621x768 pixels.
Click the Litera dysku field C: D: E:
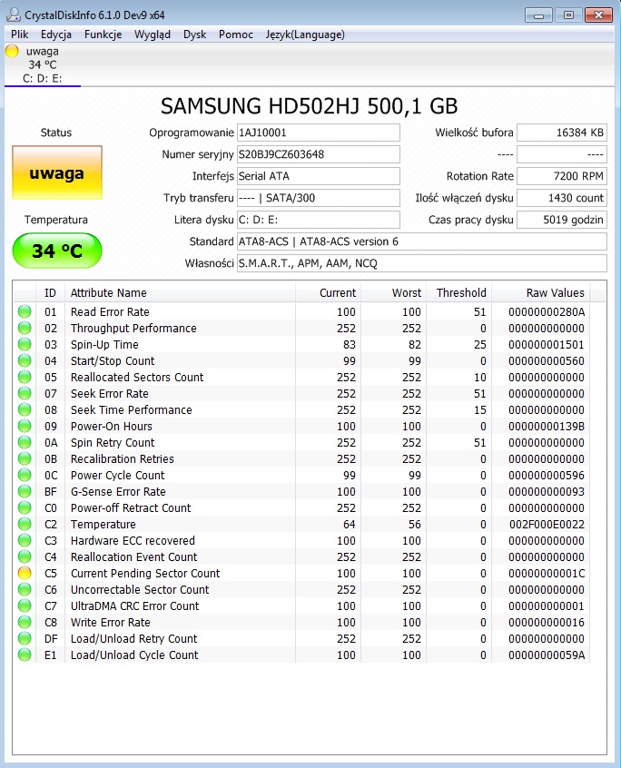click(x=319, y=220)
